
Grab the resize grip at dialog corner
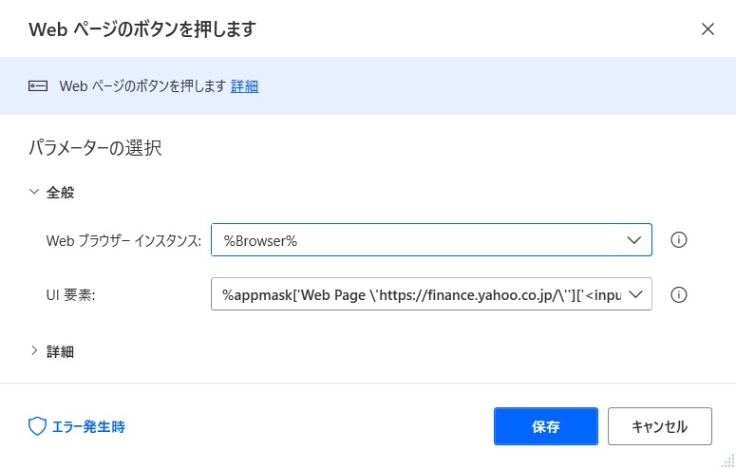point(728,461)
